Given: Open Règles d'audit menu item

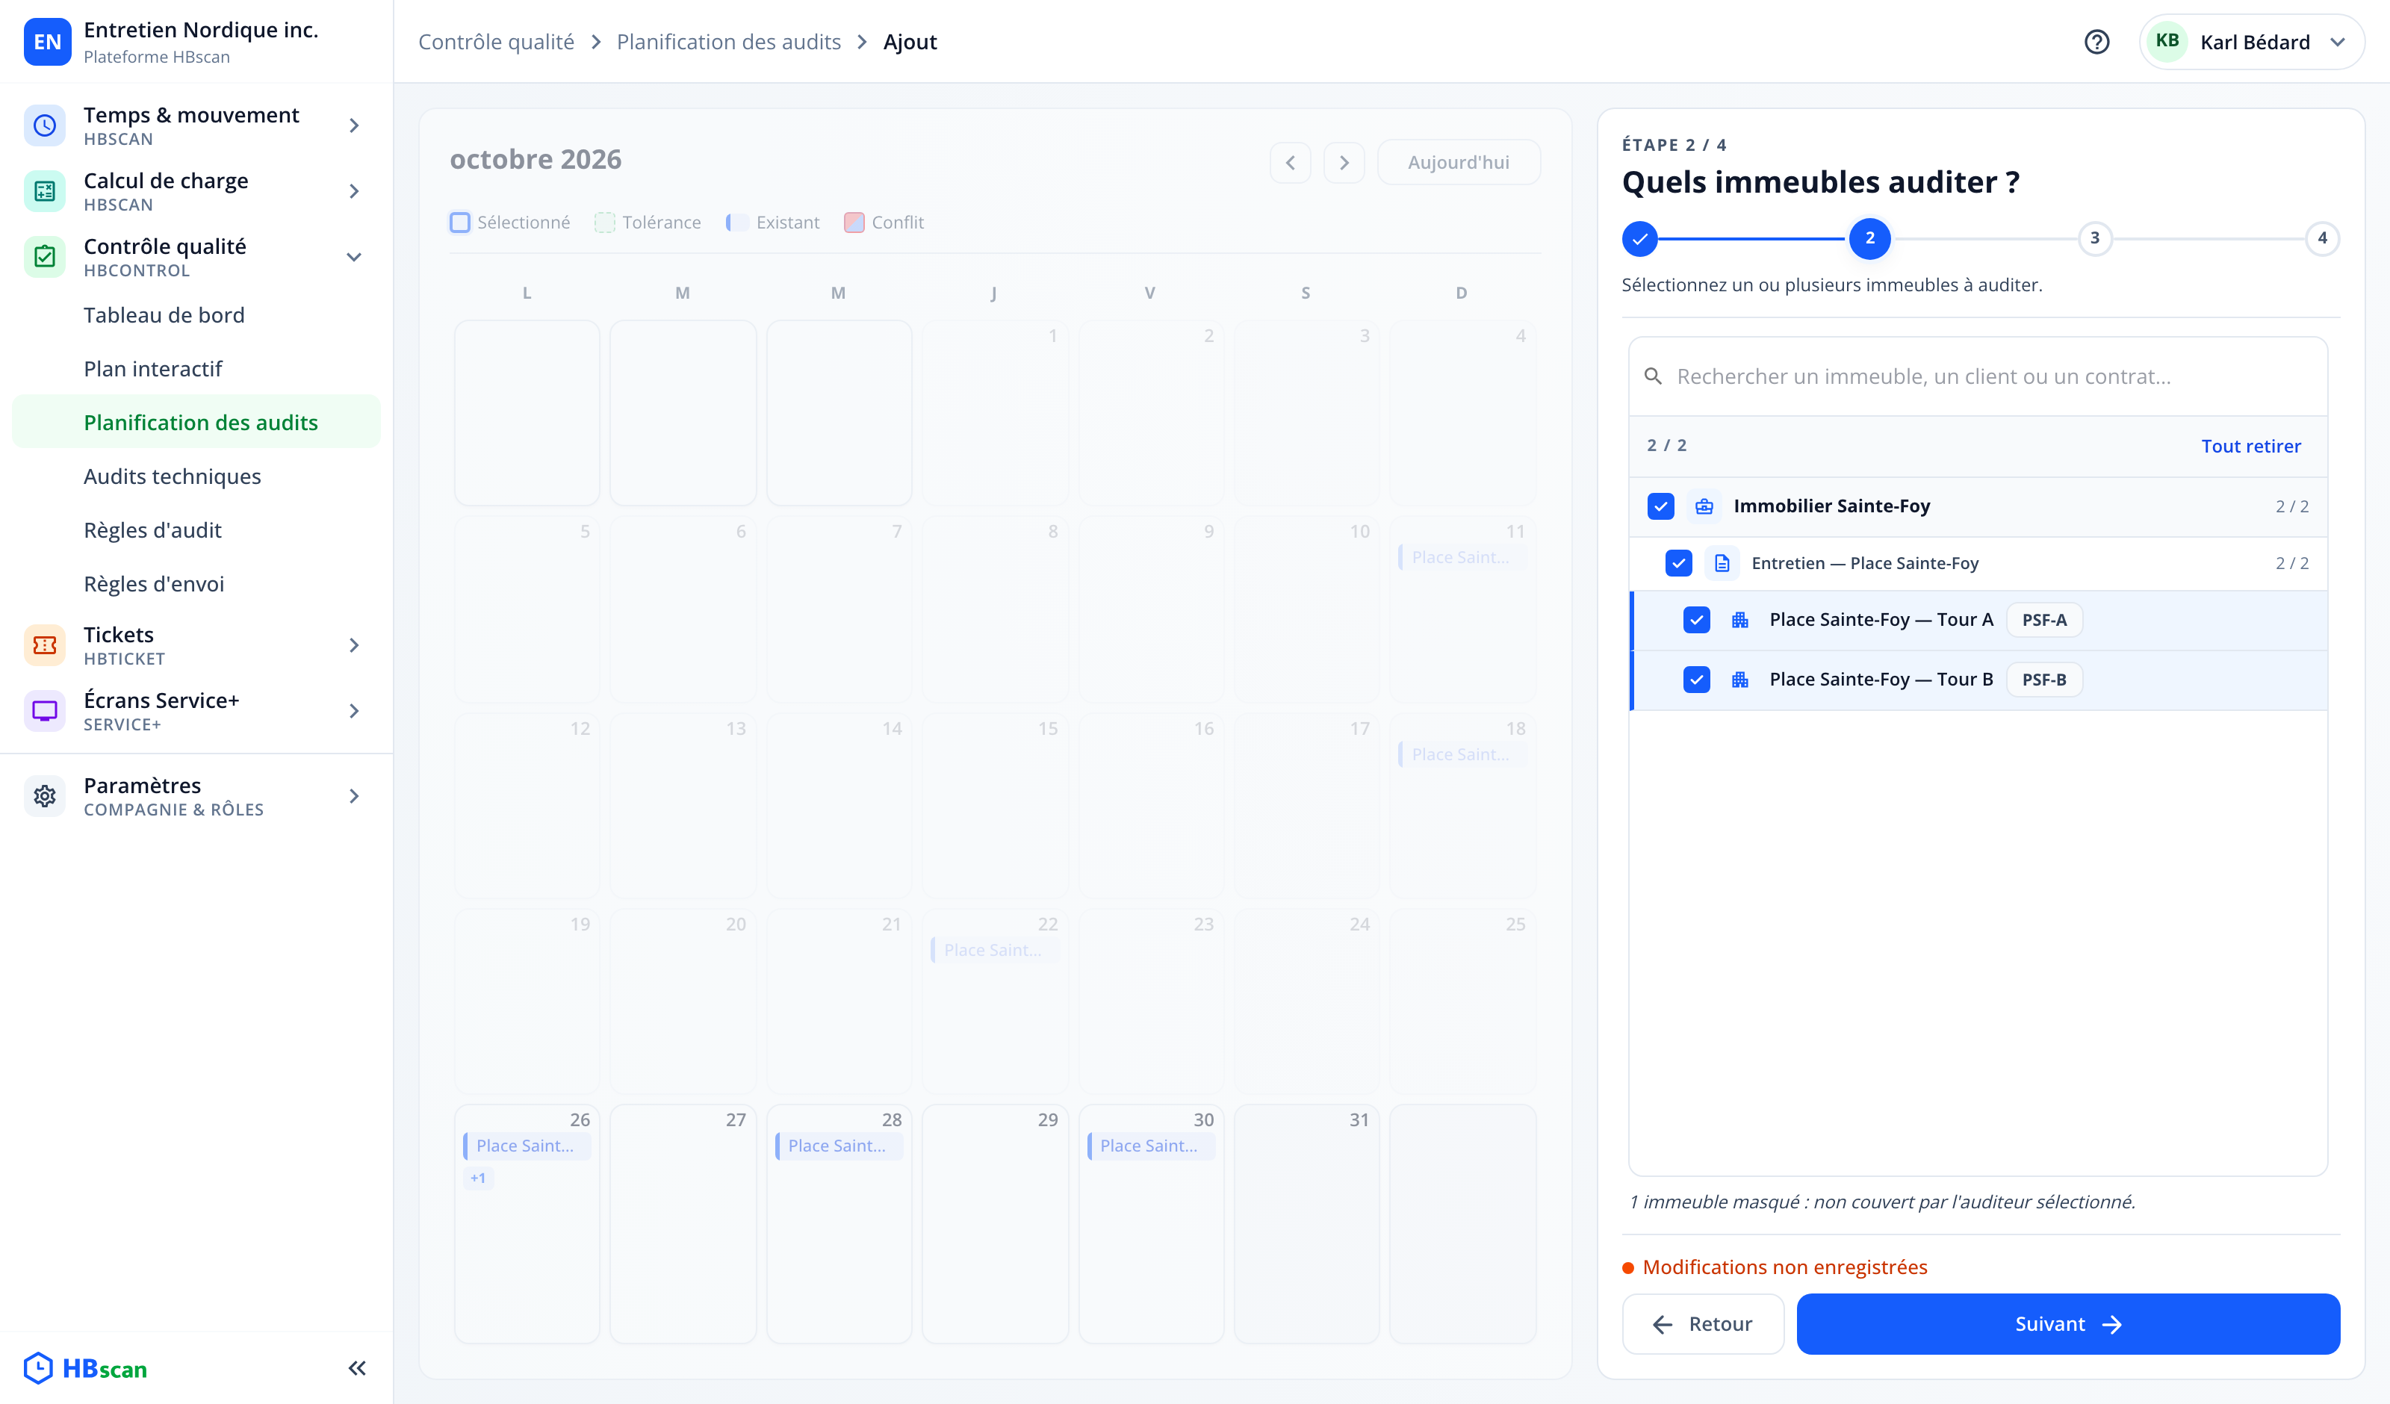Looking at the screenshot, I should pyautogui.click(x=196, y=530).
